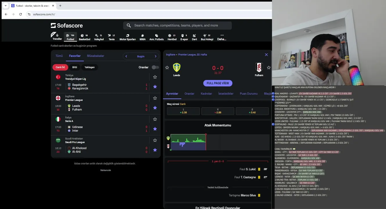Screen dimensions: 386x209
Task: Open the Buz Hokeyi category
Action: [x=207, y=37]
